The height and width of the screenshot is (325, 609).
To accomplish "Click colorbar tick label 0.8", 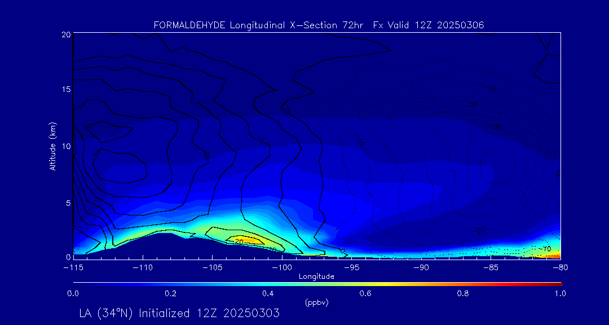I will 463,293.
